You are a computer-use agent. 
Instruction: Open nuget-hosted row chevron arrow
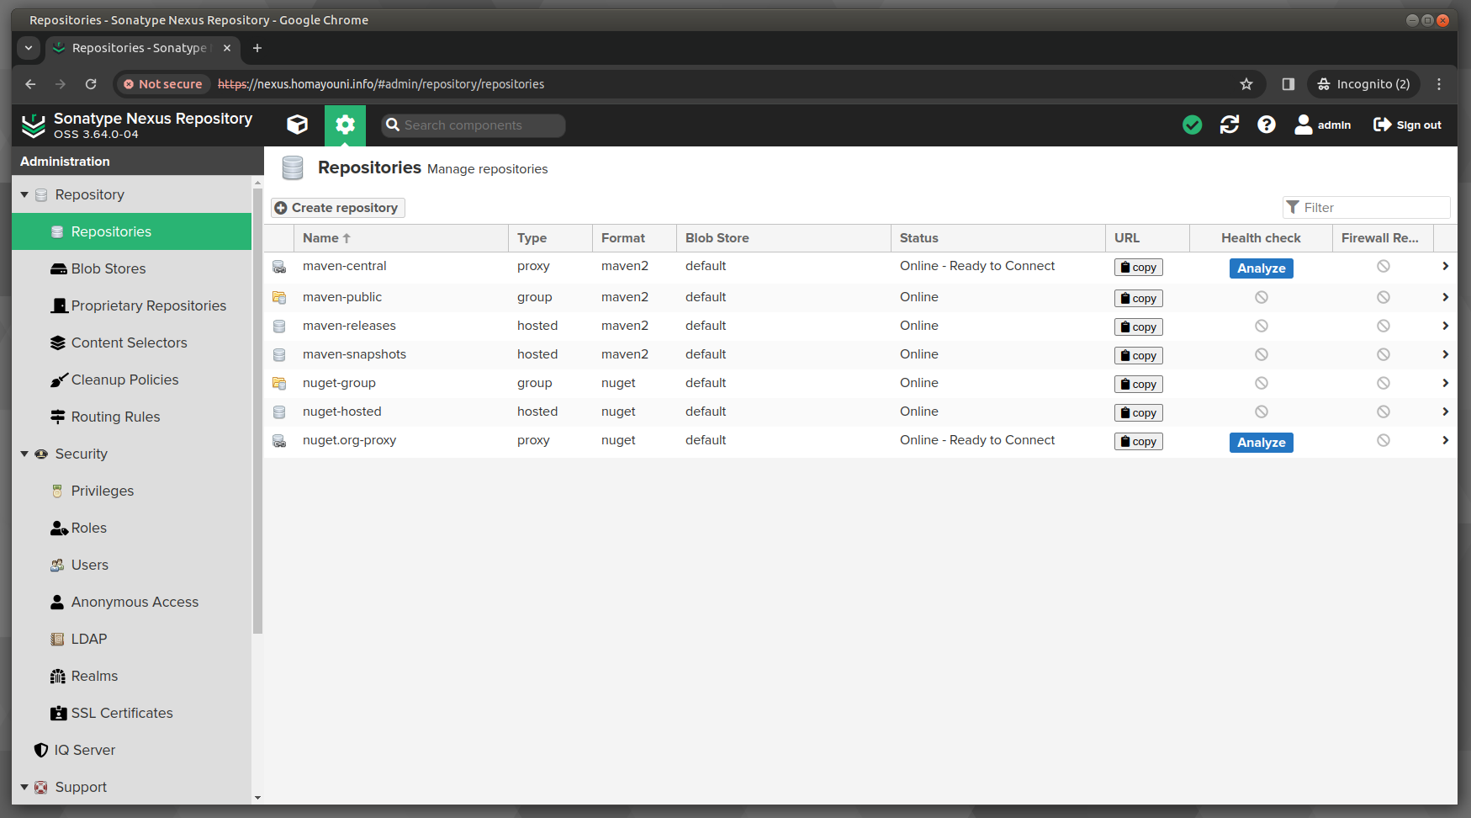click(1445, 412)
